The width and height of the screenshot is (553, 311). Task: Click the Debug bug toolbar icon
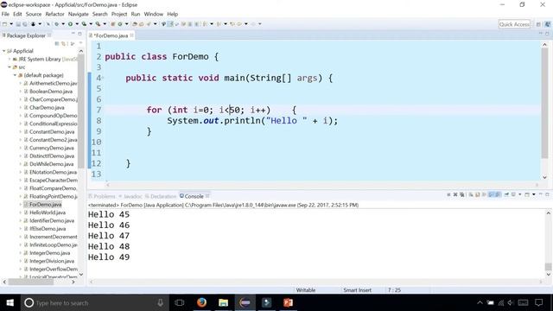click(56, 24)
